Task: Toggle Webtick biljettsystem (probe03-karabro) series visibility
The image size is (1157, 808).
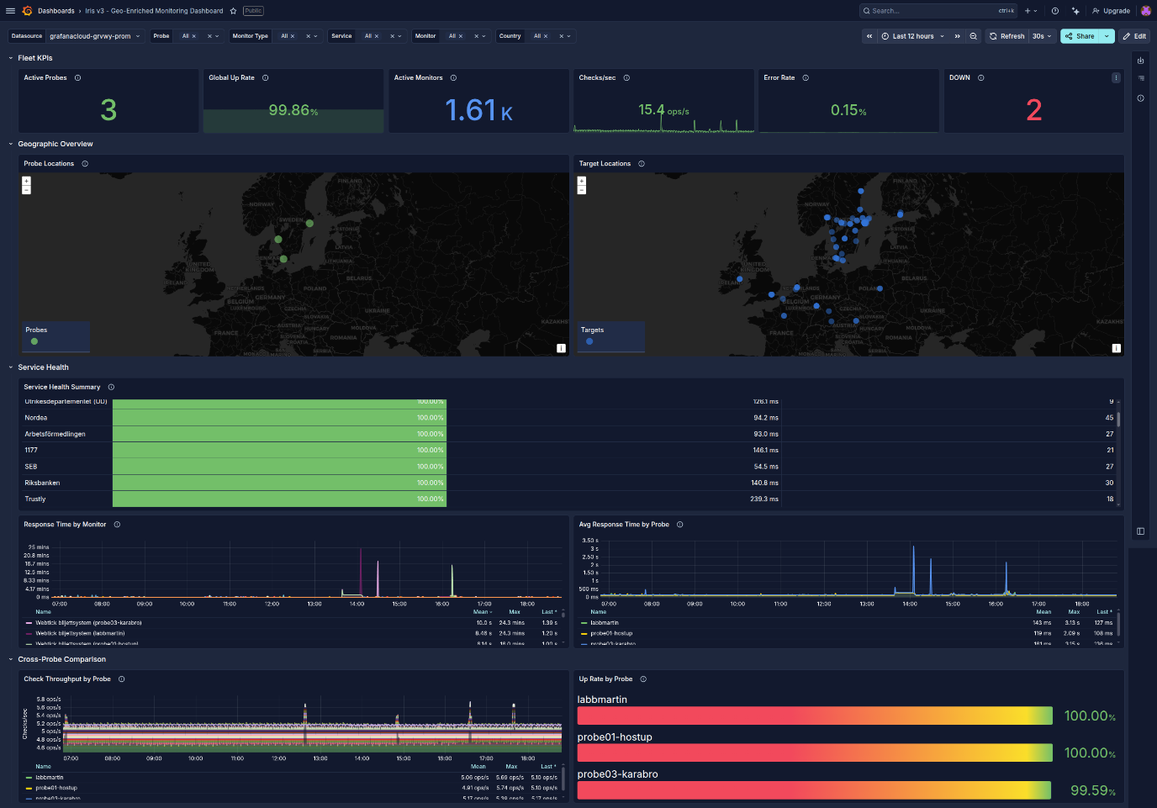Action: 88,623
